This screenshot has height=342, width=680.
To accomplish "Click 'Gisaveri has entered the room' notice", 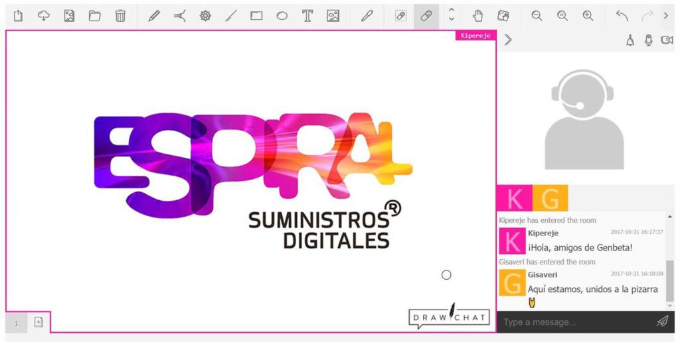I will 547,262.
